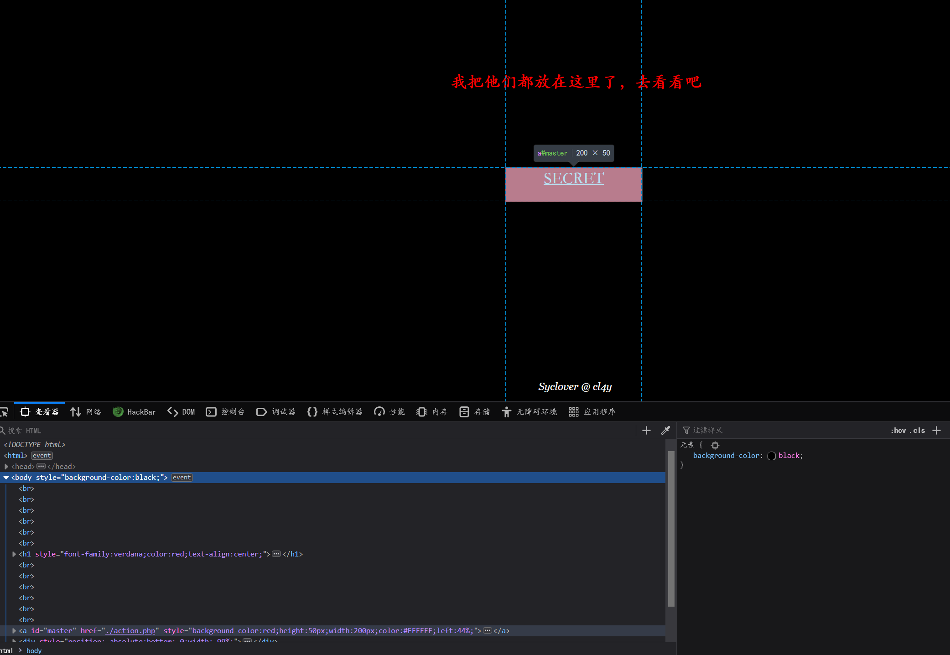Open the 无障碍环境 Accessibility tab
This screenshot has height=655, width=950.
click(530, 412)
